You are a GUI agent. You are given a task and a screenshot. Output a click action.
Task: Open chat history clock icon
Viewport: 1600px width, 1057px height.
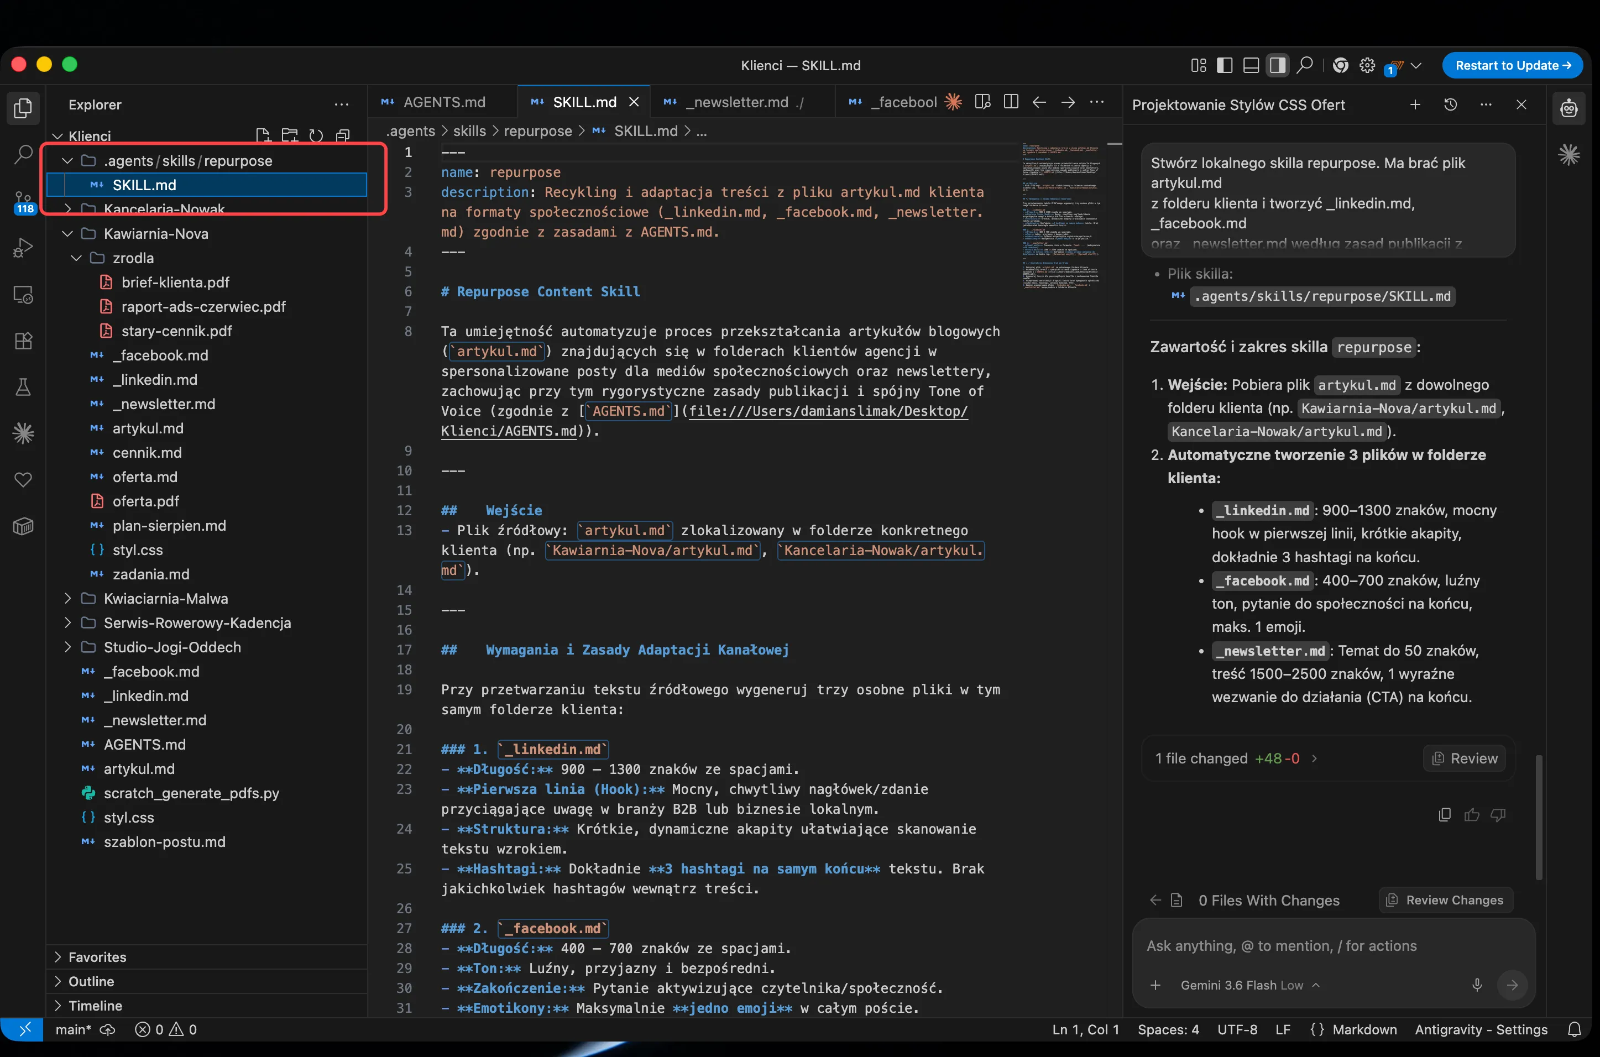click(x=1450, y=104)
